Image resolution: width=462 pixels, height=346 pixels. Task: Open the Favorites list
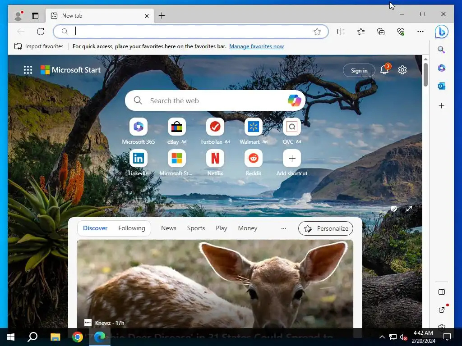[x=361, y=32]
